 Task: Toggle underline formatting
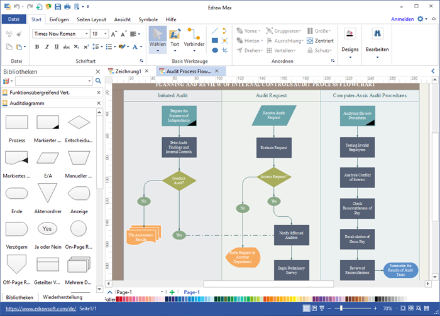[x=57, y=47]
